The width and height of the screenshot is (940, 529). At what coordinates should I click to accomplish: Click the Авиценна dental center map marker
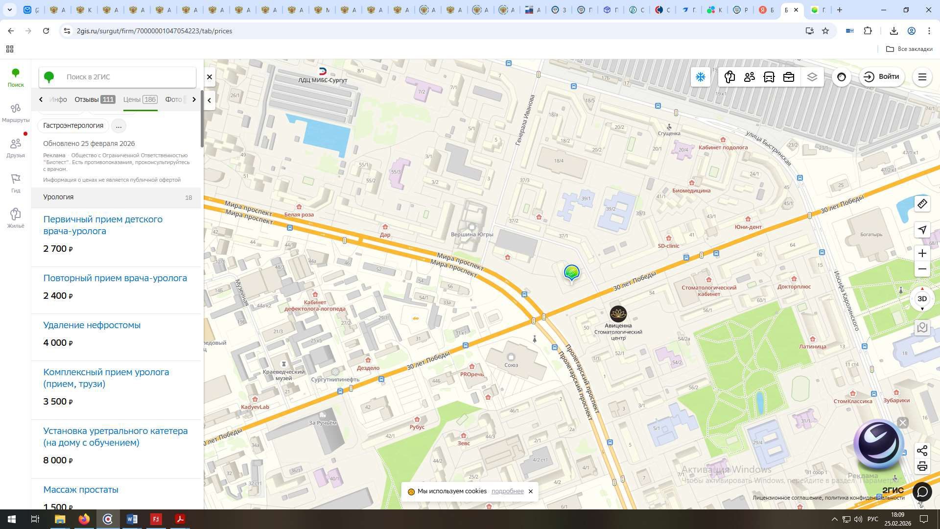point(618,314)
